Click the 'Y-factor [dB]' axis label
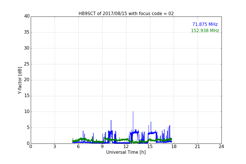The width and height of the screenshot is (246, 164). (20, 80)
